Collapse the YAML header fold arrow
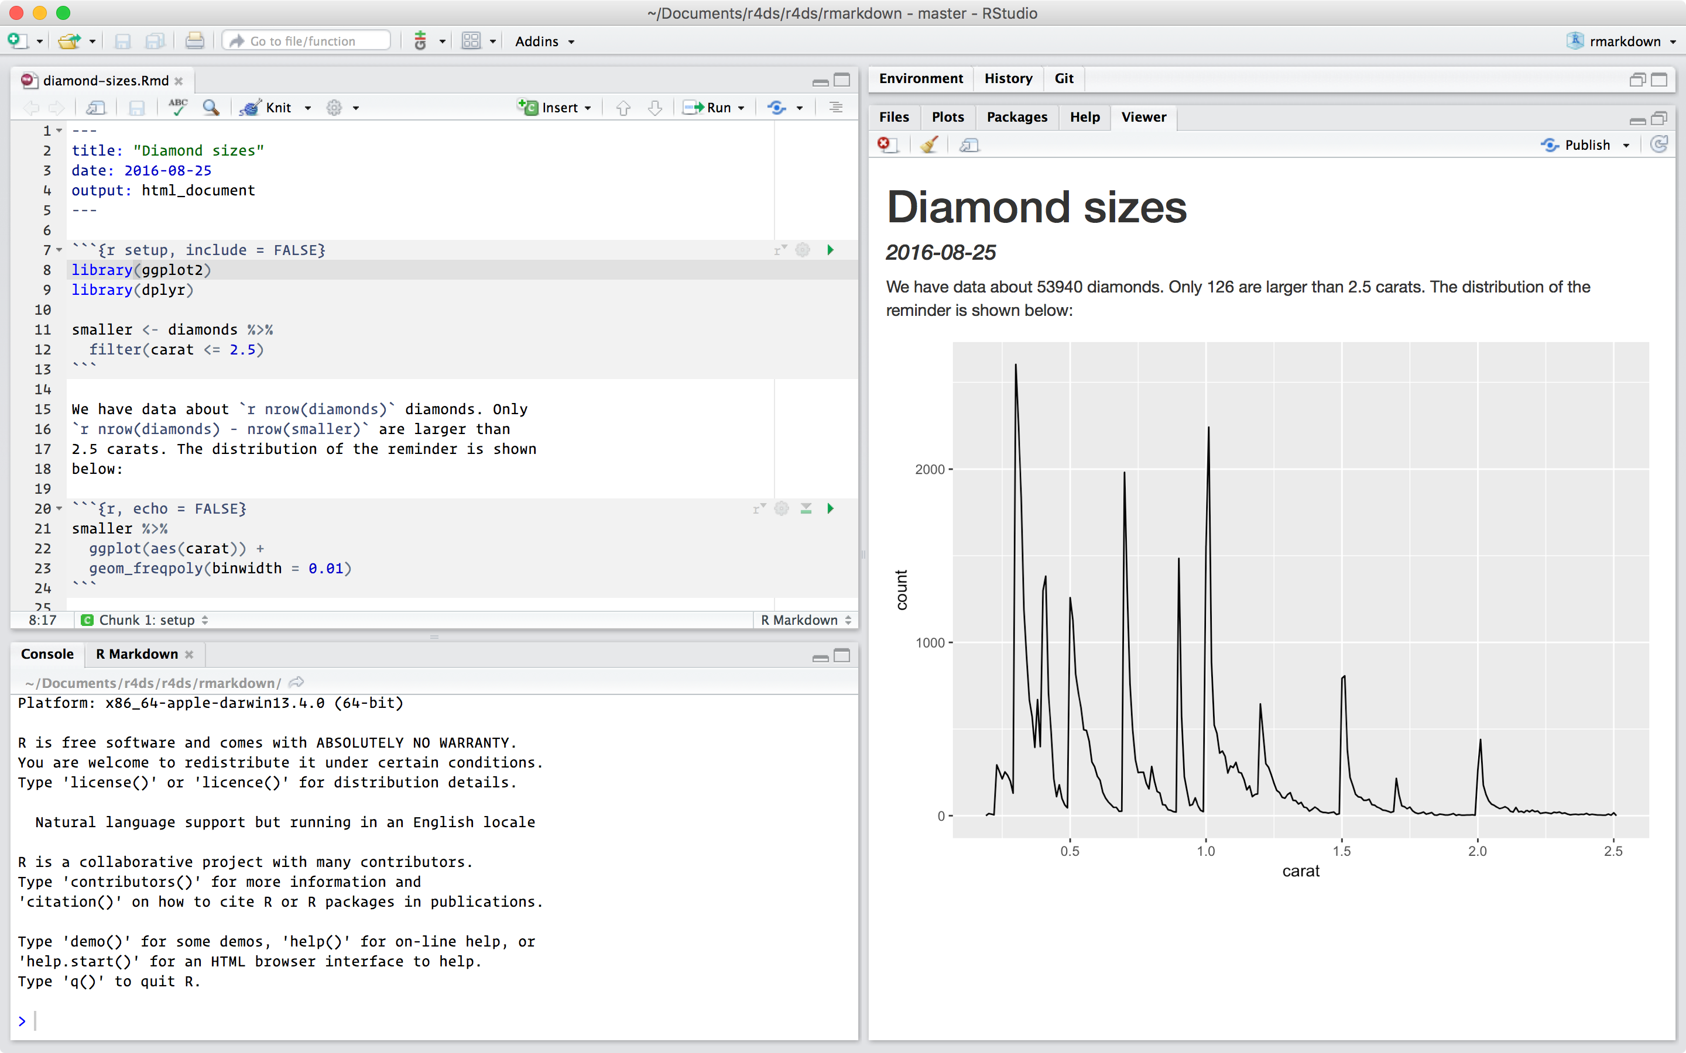1686x1053 pixels. (x=59, y=131)
